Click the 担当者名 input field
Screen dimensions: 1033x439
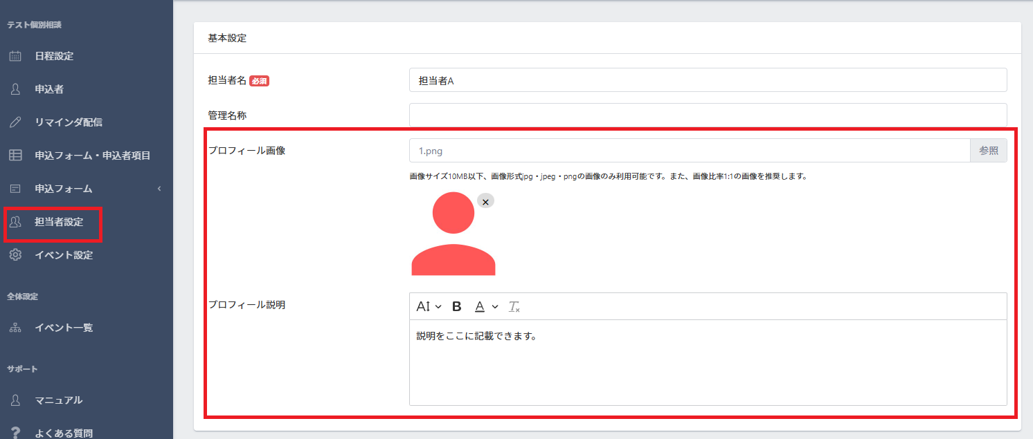coord(708,80)
